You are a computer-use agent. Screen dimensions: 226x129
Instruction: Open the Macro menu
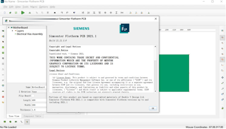click(x=34, y=7)
